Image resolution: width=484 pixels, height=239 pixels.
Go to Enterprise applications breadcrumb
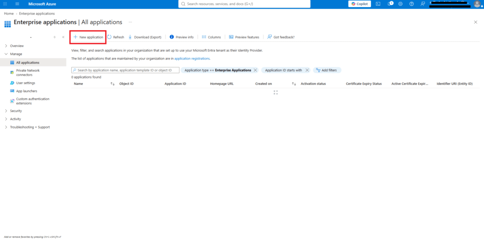point(37,14)
